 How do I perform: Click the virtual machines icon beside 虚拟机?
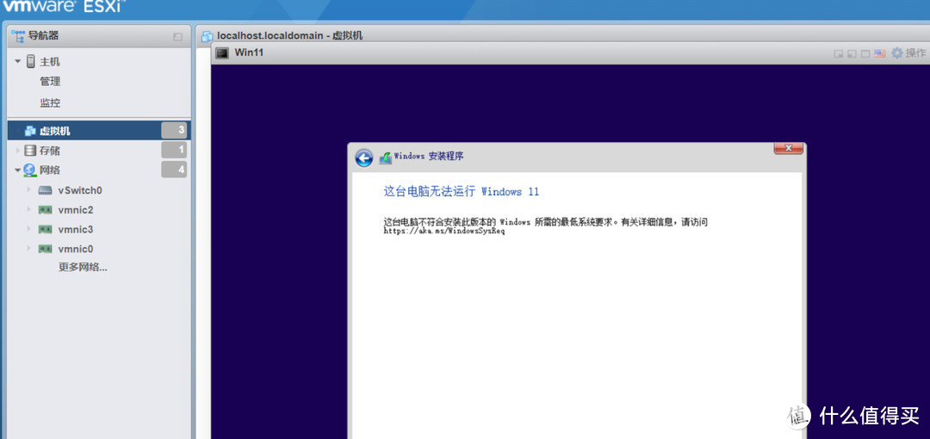click(30, 131)
